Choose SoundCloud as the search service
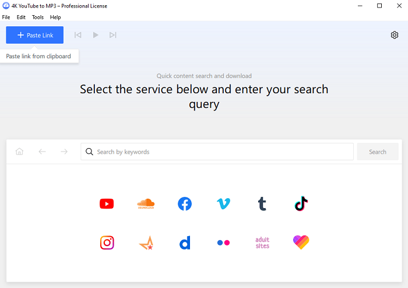 146,203
